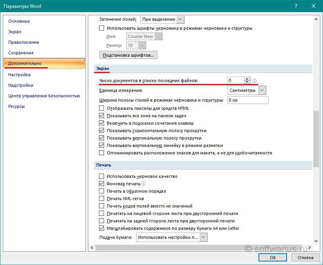Go to Правописание settings

tap(24, 42)
